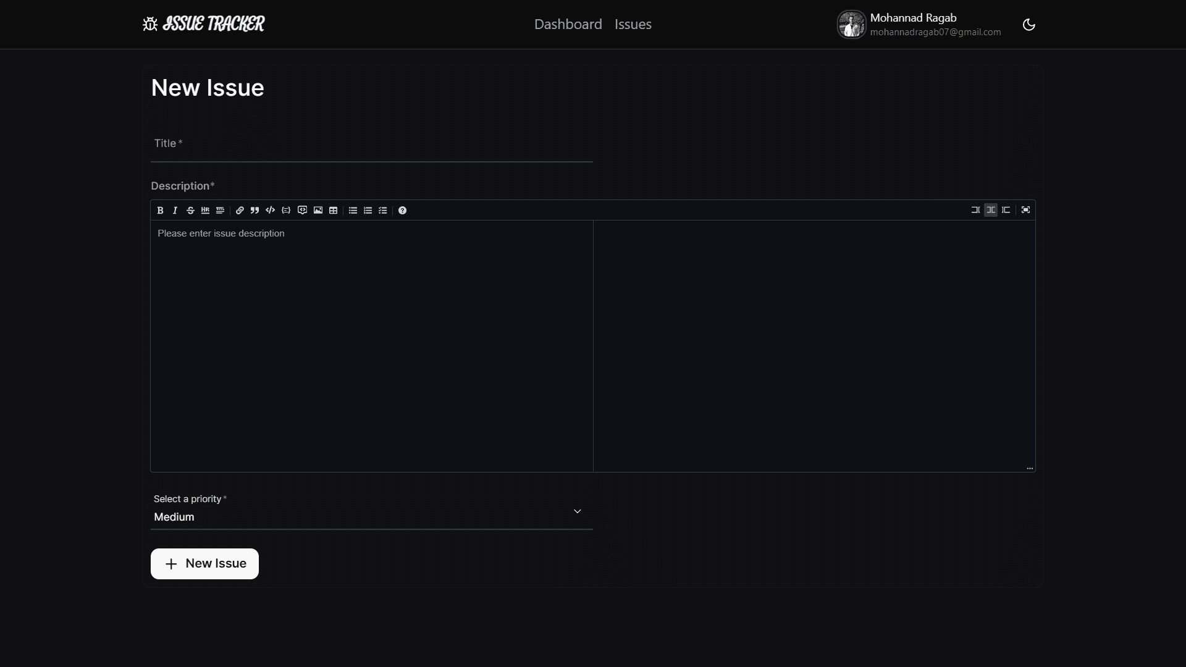Click the priority dropdown chevron arrow
The height and width of the screenshot is (667, 1186).
(x=578, y=511)
